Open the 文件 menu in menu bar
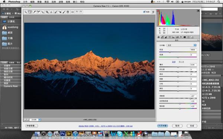 click(25, 2)
